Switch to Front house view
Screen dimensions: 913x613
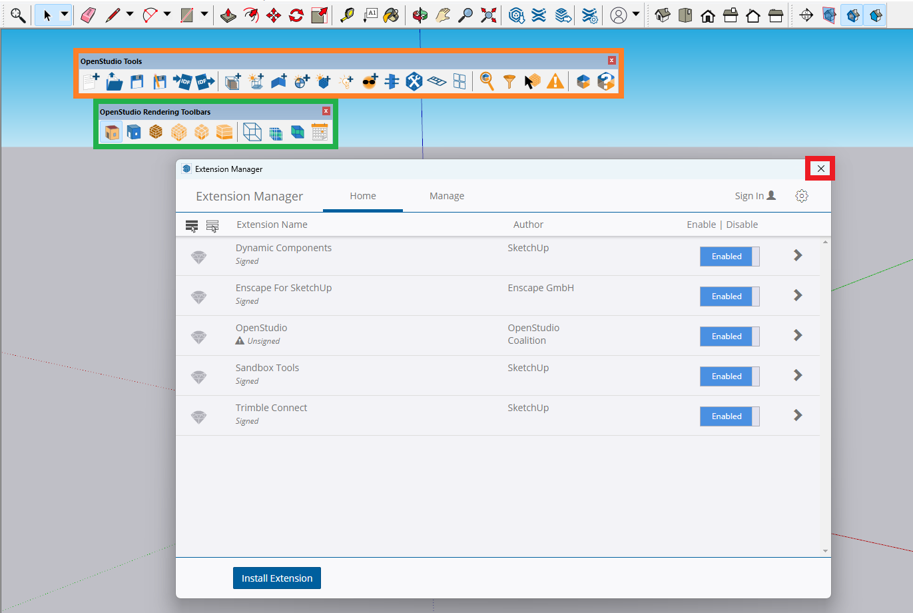click(x=708, y=15)
